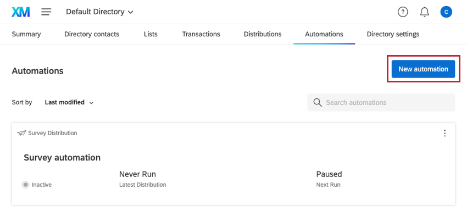Switch to the Summary tab
The width and height of the screenshot is (467, 211).
[26, 34]
